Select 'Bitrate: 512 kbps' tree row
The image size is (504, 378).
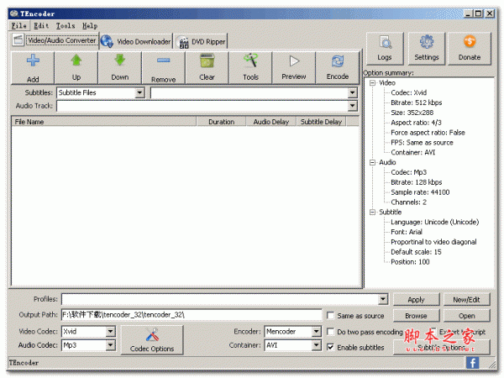[417, 102]
